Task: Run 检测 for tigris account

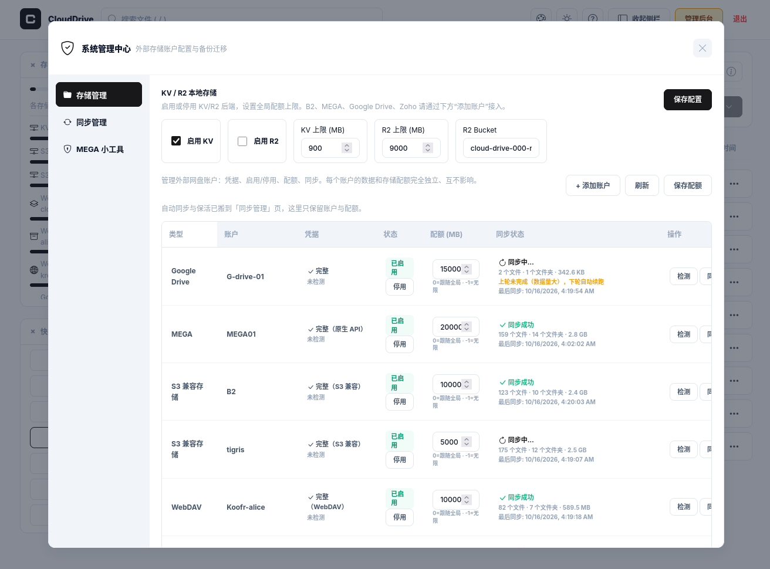Action: click(684, 449)
